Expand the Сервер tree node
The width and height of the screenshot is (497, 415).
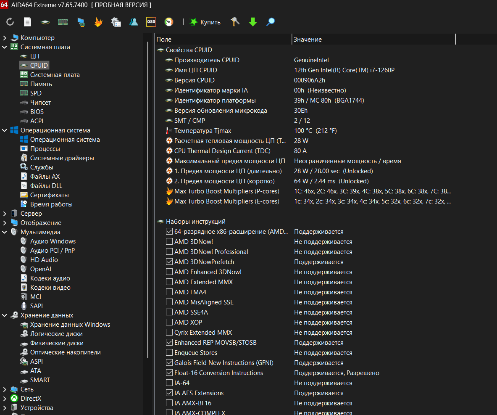[5, 214]
